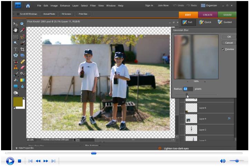The image size is (250, 166).
Task: Select the Red Eye Removal tool
Action: coord(16,62)
